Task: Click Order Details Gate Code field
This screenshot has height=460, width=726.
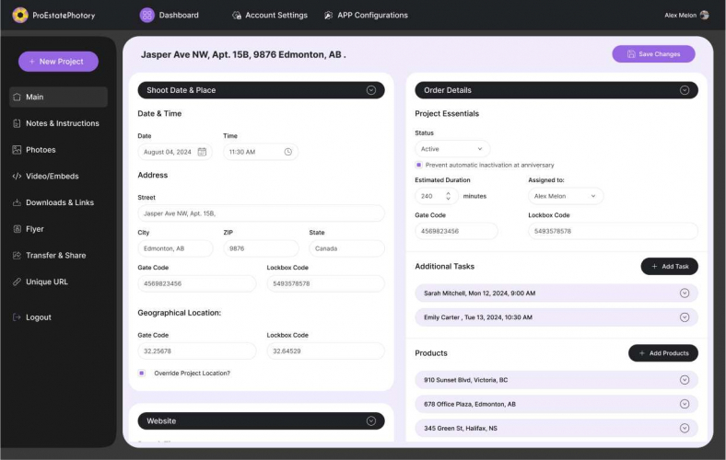Action: (x=457, y=231)
